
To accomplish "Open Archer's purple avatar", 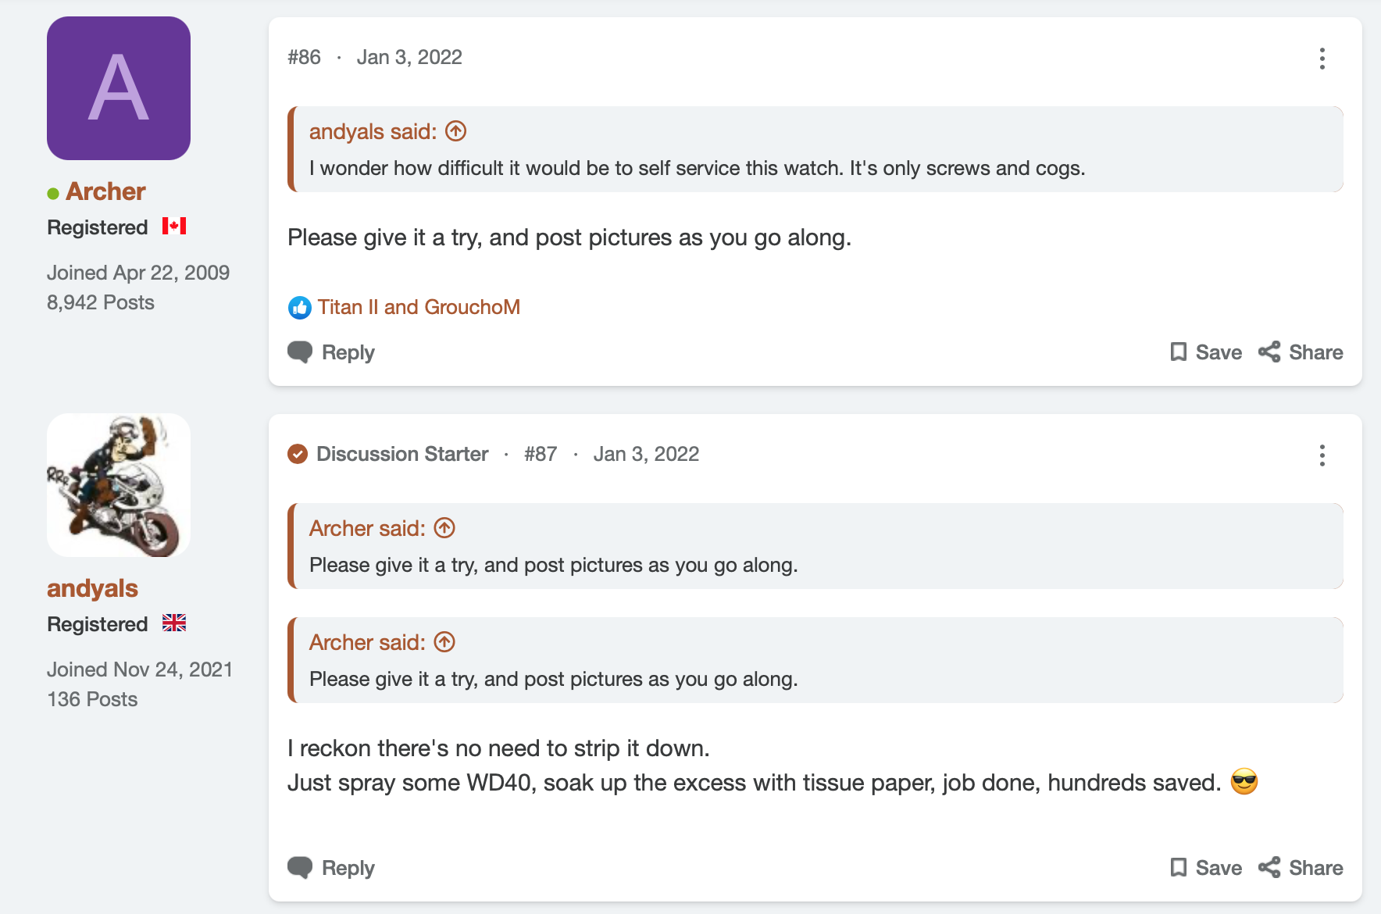I will [119, 88].
